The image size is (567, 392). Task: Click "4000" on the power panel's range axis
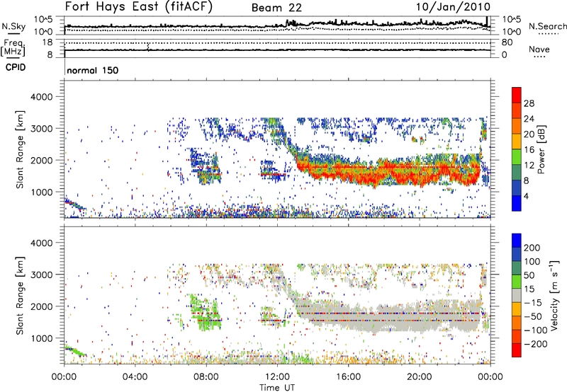42,97
